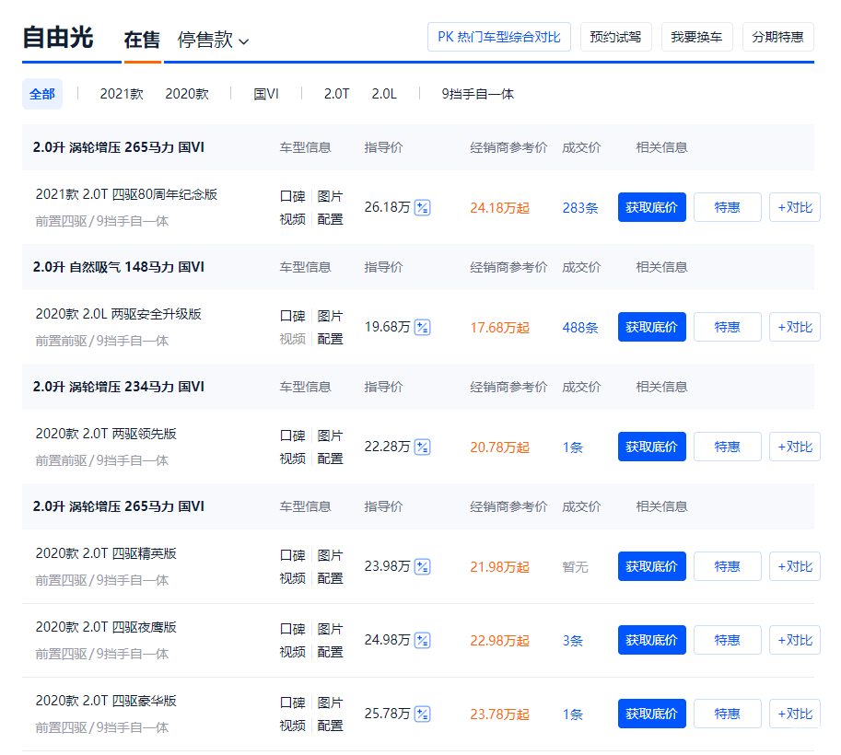The width and height of the screenshot is (841, 755).
Task: Click calculator icon beside 22.28万 price
Action: [422, 447]
